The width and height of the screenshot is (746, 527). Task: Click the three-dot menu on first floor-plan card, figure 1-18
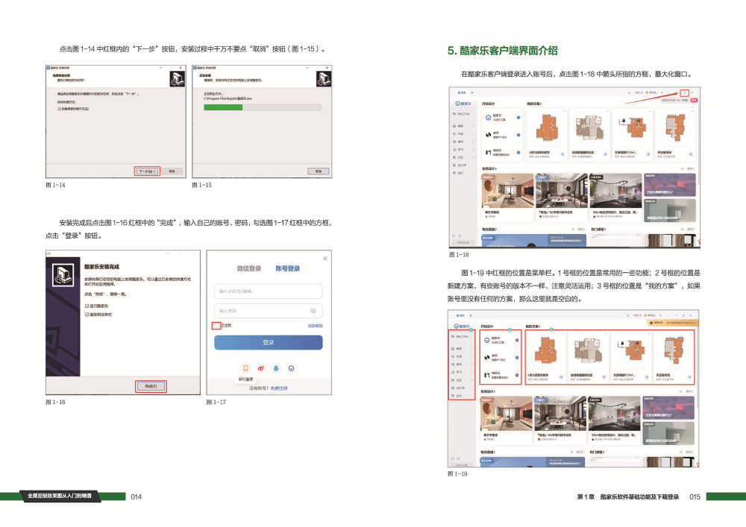pyautogui.click(x=564, y=111)
